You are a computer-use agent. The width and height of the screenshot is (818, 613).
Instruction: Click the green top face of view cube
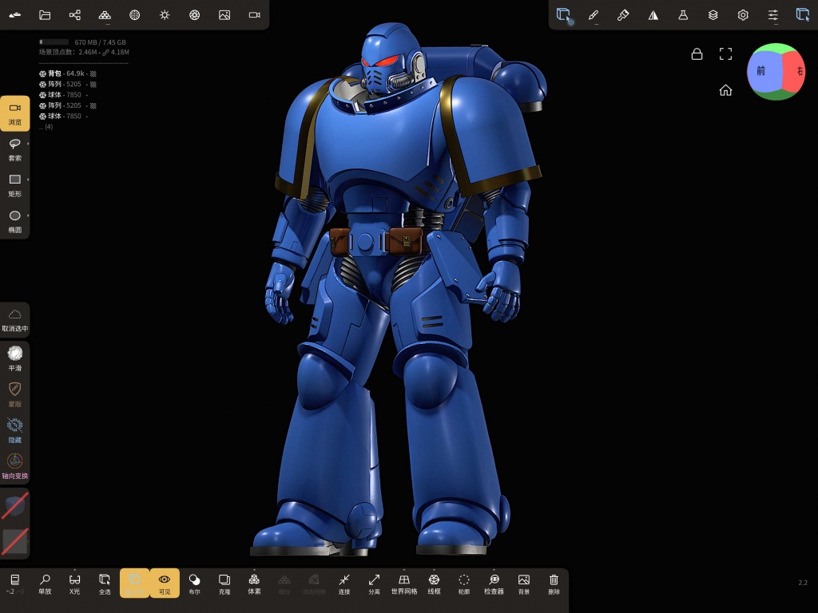pyautogui.click(x=775, y=48)
